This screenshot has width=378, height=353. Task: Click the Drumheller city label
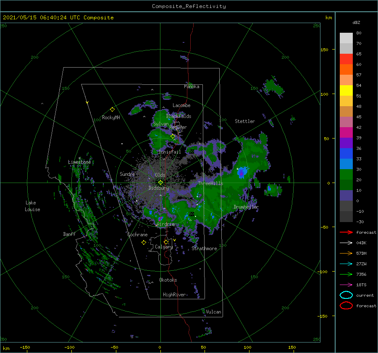pos(246,207)
